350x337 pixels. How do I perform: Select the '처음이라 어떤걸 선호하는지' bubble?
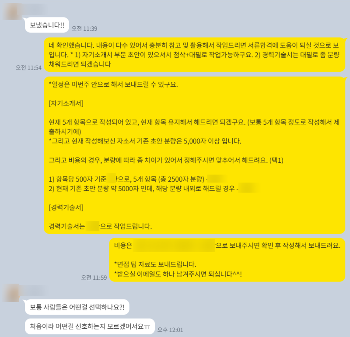click(x=90, y=326)
